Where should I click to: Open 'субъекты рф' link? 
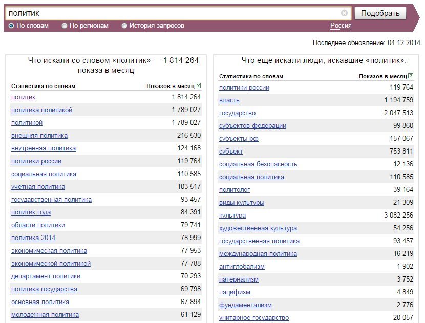239,139
